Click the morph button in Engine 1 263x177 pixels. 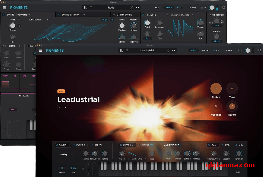pos(104,20)
